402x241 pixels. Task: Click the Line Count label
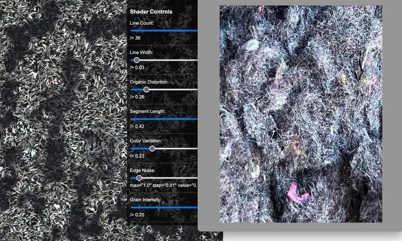[142, 23]
